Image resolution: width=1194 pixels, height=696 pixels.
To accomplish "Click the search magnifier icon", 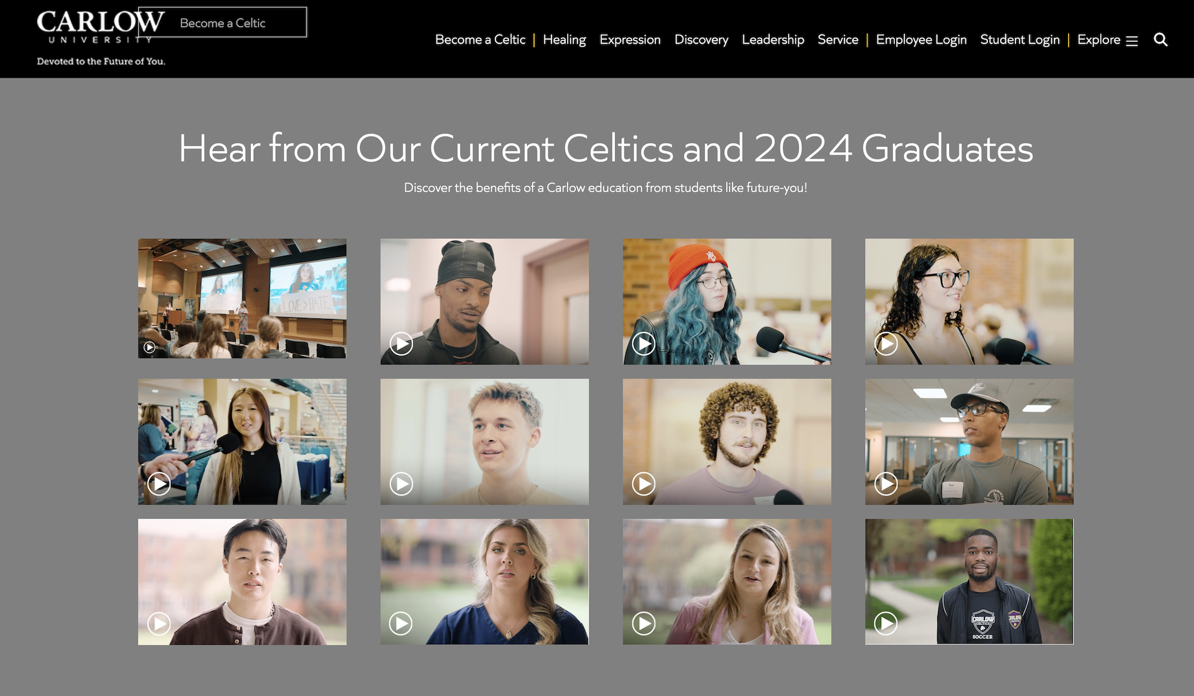I will point(1160,39).
